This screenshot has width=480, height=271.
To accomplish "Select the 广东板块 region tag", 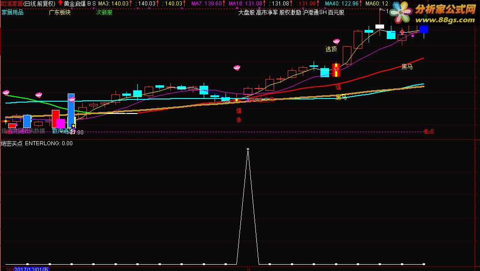I will tap(60, 13).
